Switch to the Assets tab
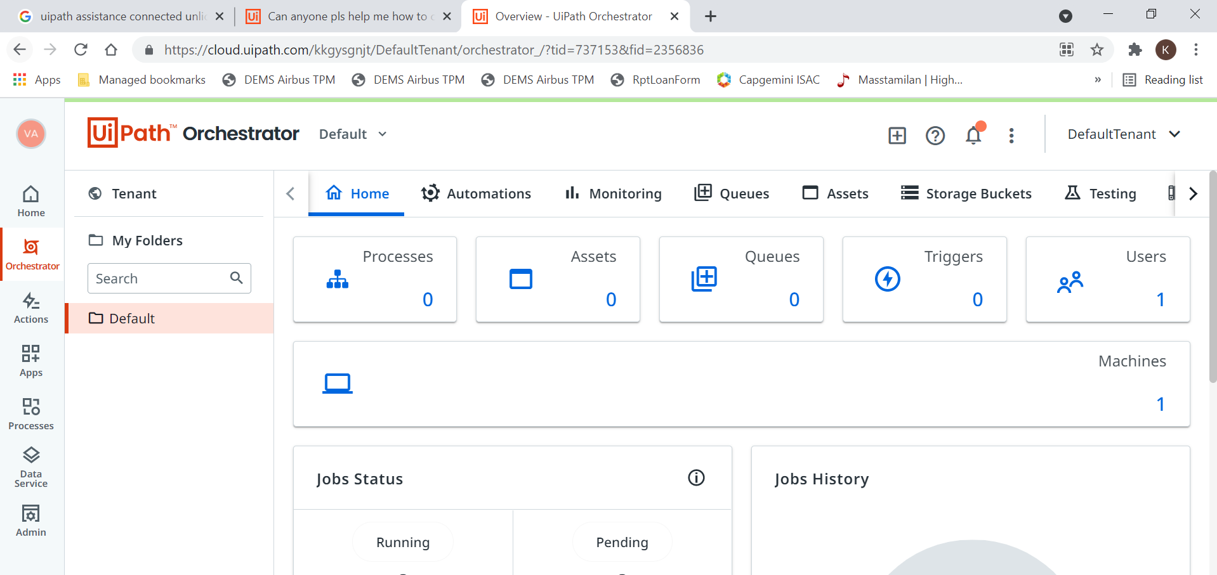The width and height of the screenshot is (1217, 575). click(835, 193)
